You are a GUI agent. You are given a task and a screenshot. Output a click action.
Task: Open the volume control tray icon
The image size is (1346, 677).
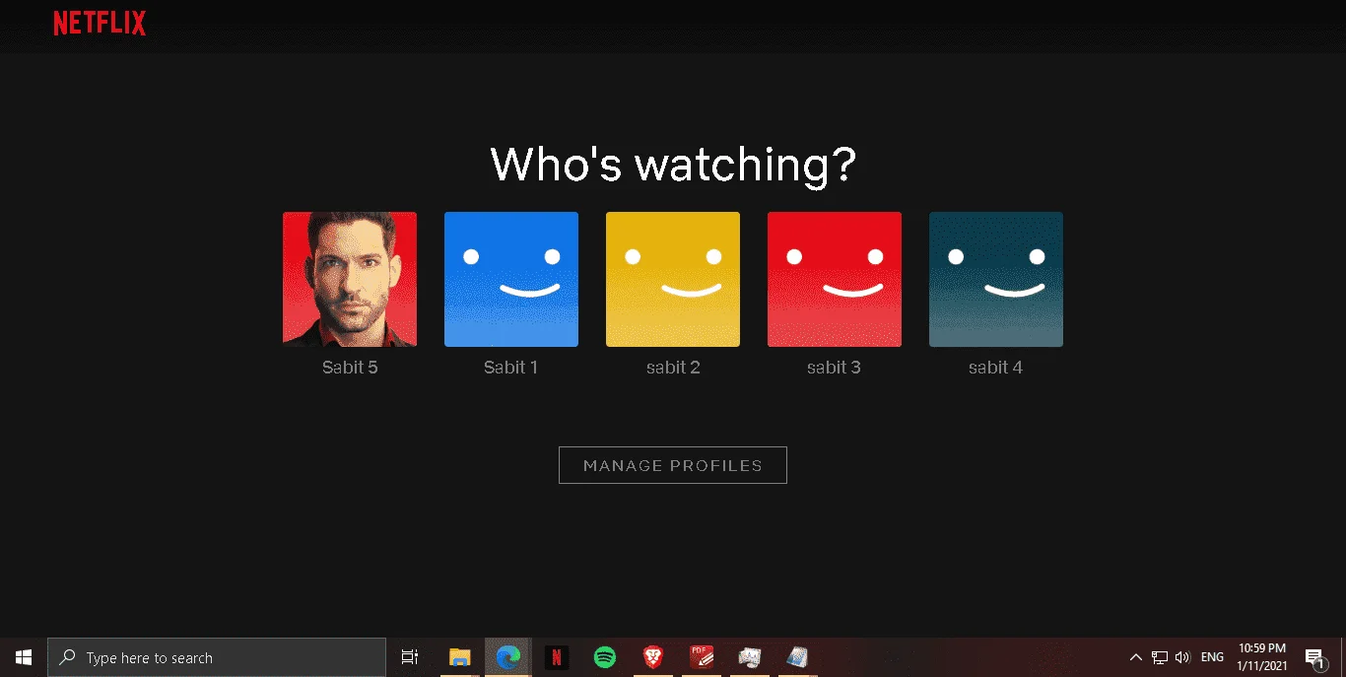point(1182,657)
